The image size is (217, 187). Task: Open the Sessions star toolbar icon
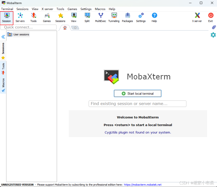click(x=60, y=18)
